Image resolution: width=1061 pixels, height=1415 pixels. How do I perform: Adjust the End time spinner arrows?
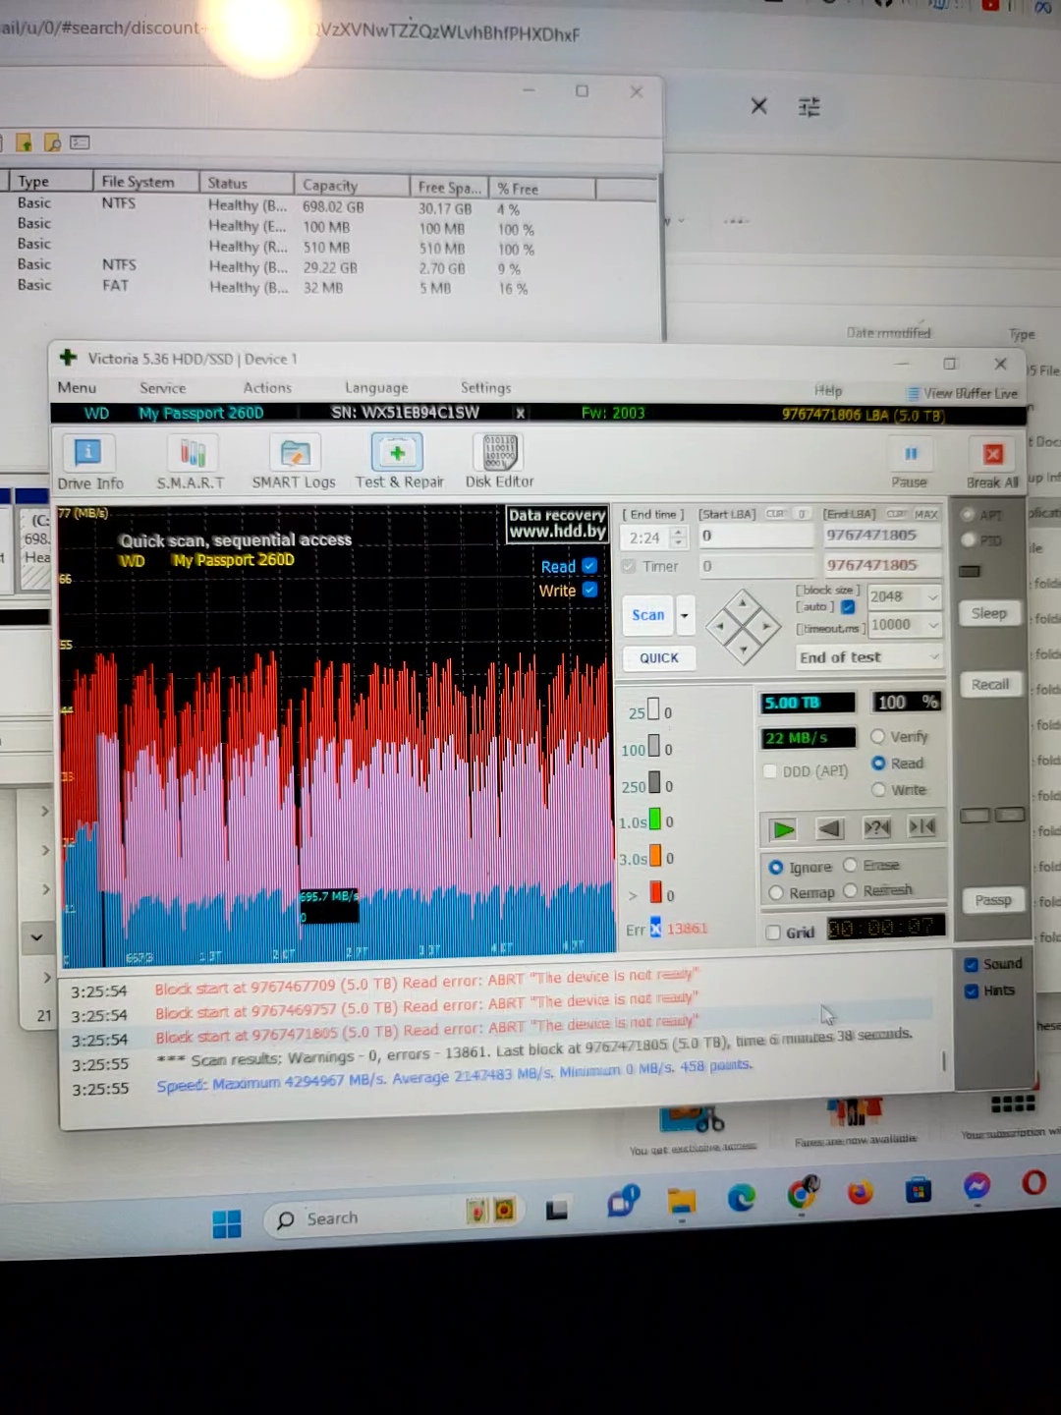[x=678, y=538]
